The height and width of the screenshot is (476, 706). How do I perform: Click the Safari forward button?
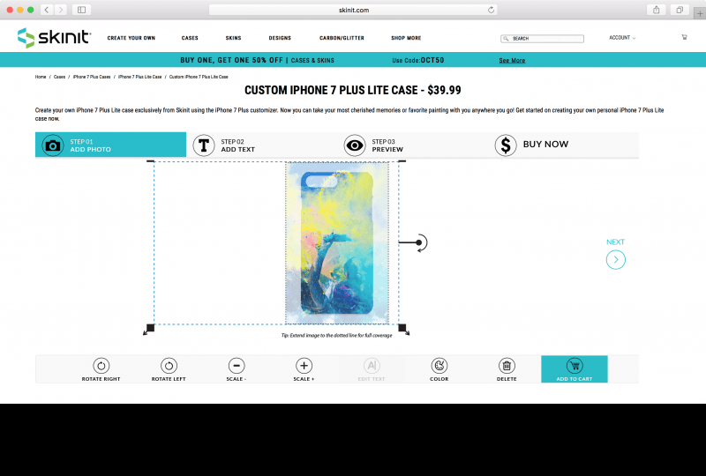[60, 10]
